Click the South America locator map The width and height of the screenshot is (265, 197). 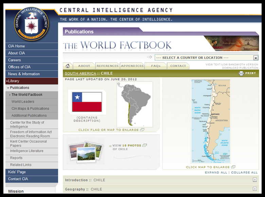coord(134,104)
